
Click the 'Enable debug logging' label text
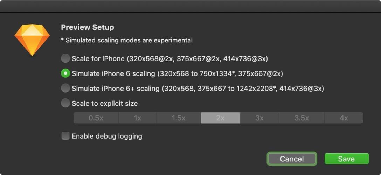coord(107,136)
